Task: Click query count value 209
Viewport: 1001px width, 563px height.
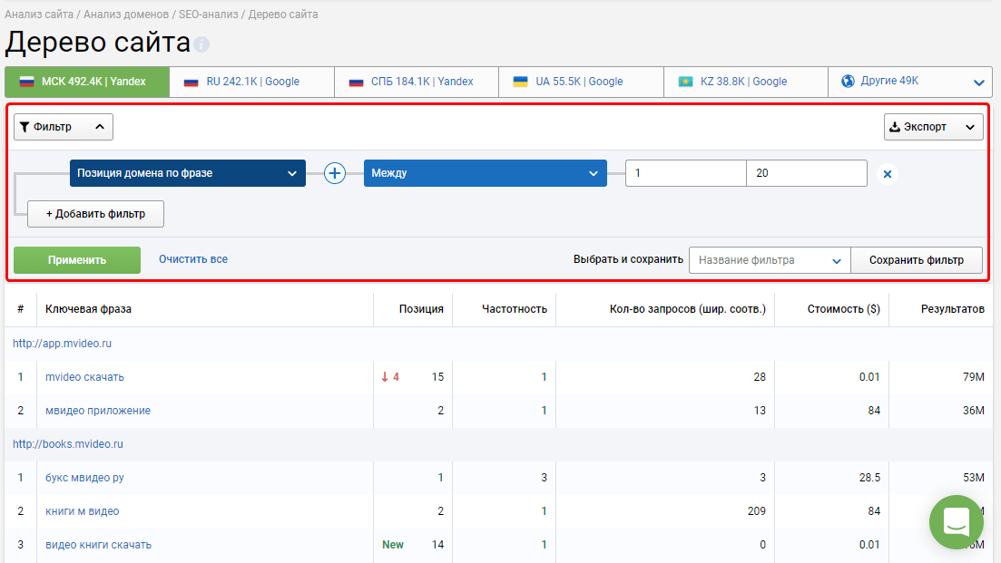Action: pyautogui.click(x=757, y=511)
